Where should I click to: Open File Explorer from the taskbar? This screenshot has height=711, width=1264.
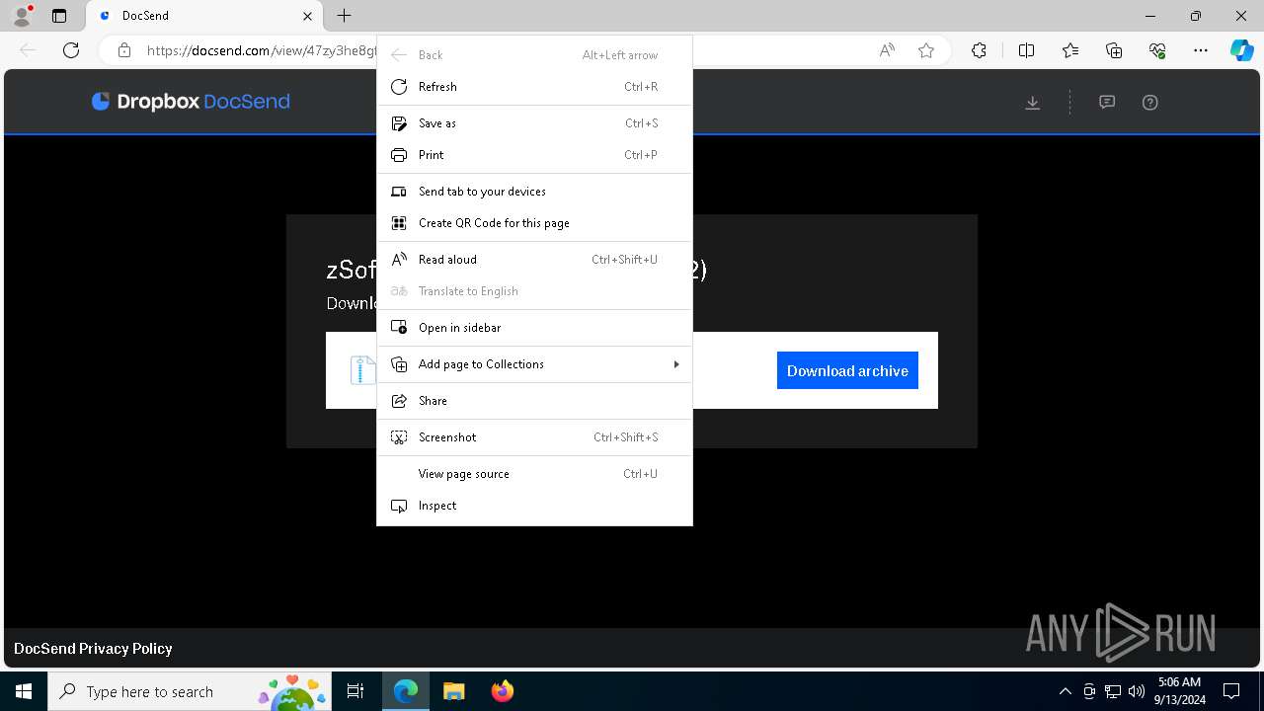453,691
